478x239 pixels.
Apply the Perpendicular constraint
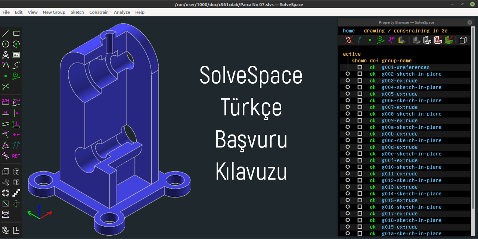coord(16,124)
